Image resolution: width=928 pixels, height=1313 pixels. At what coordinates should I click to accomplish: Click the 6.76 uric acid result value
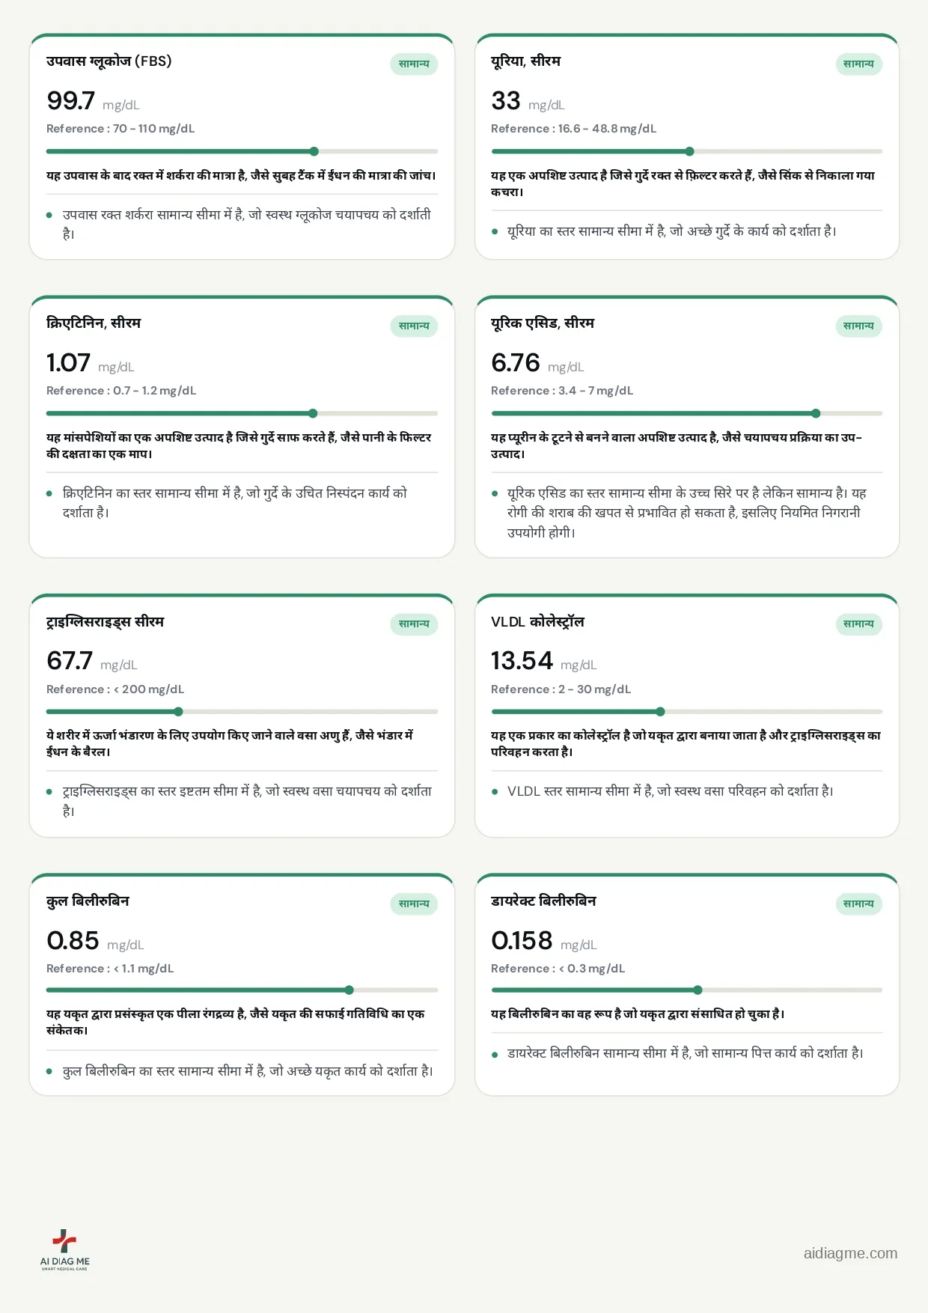coord(537,363)
